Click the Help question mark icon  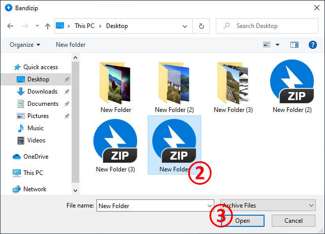[x=312, y=45]
